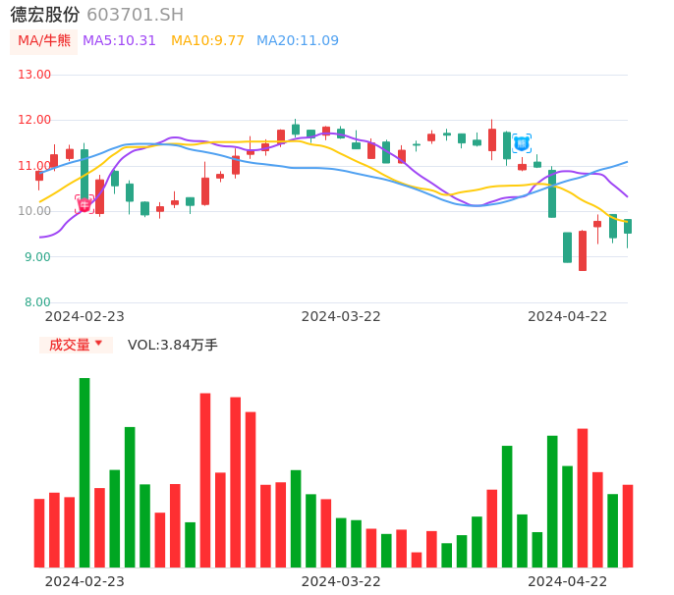Click the blue bear marker icon on chart
Image resolution: width=674 pixels, height=595 pixels.
click(x=522, y=143)
